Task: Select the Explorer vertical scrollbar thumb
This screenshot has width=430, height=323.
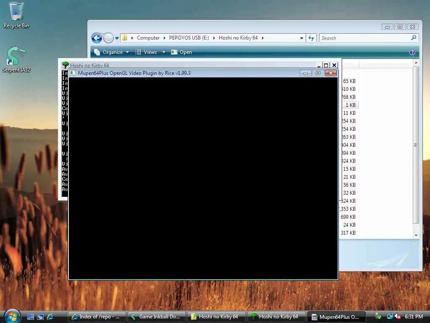Action: click(x=416, y=145)
